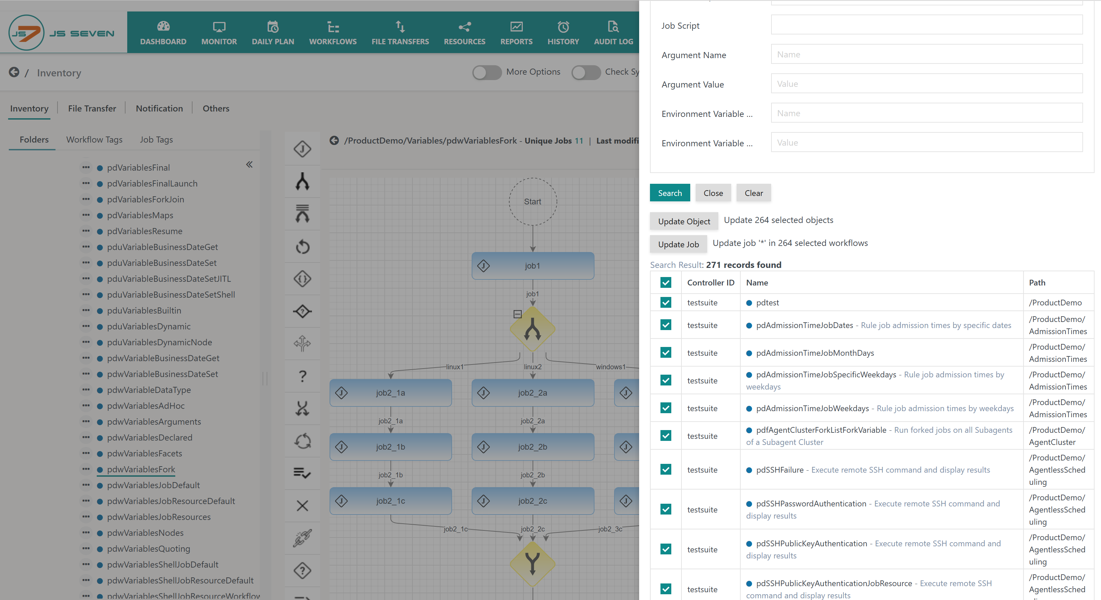Image resolution: width=1101 pixels, height=600 pixels.
Task: Select the Job instruction icon in the palette
Action: pyautogui.click(x=302, y=149)
